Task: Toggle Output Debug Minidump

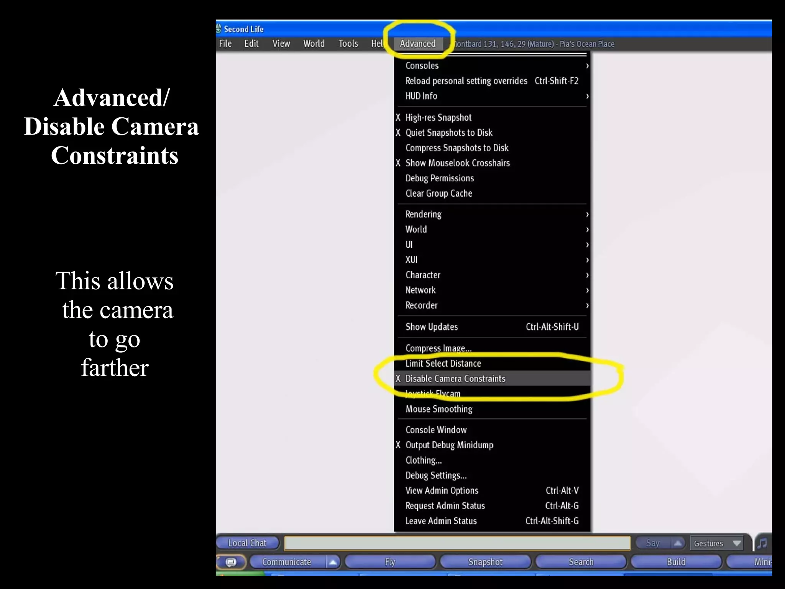Action: click(x=492, y=445)
